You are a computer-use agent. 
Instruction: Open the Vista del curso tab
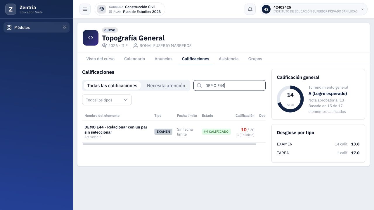tap(101, 59)
